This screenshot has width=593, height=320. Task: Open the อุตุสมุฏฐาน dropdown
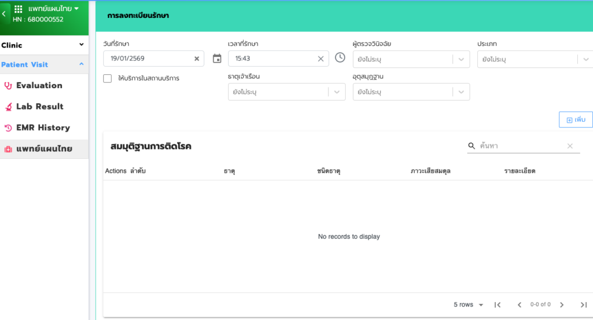(x=461, y=92)
